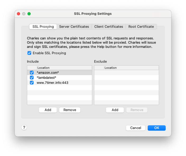Confirm settings with the OK button
Screen dimensions: 186x156
[x=157, y=128]
